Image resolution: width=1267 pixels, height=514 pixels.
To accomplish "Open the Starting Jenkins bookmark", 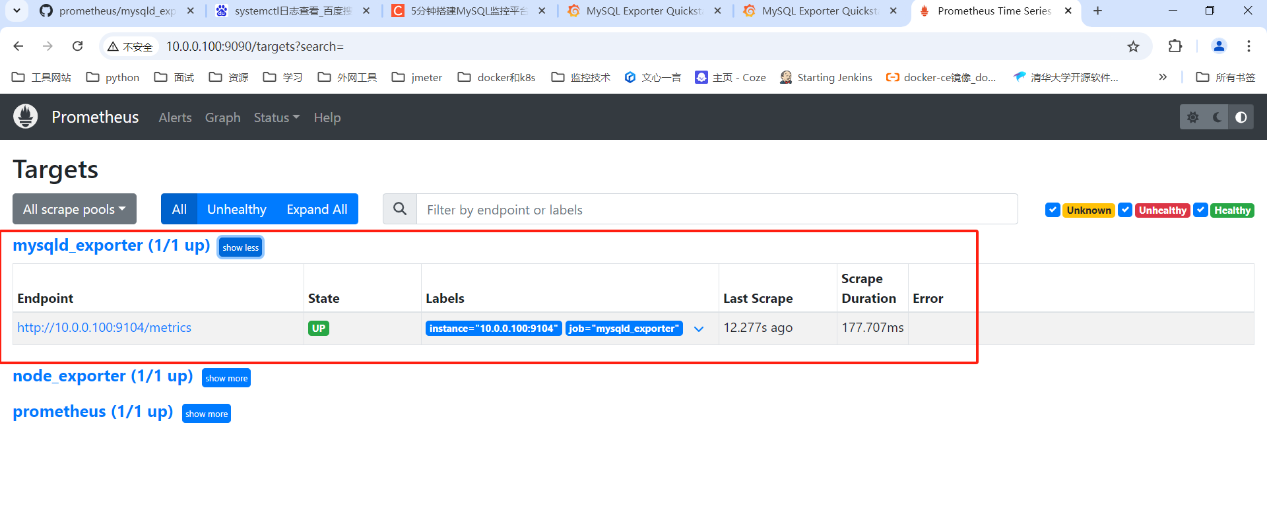I will pyautogui.click(x=826, y=77).
